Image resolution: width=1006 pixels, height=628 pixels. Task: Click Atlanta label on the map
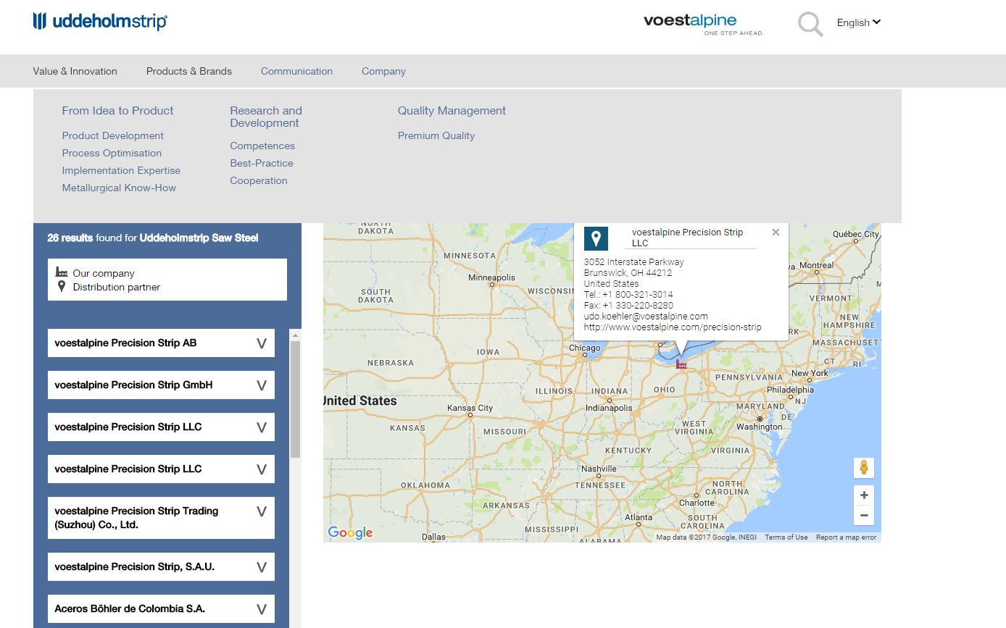[638, 517]
